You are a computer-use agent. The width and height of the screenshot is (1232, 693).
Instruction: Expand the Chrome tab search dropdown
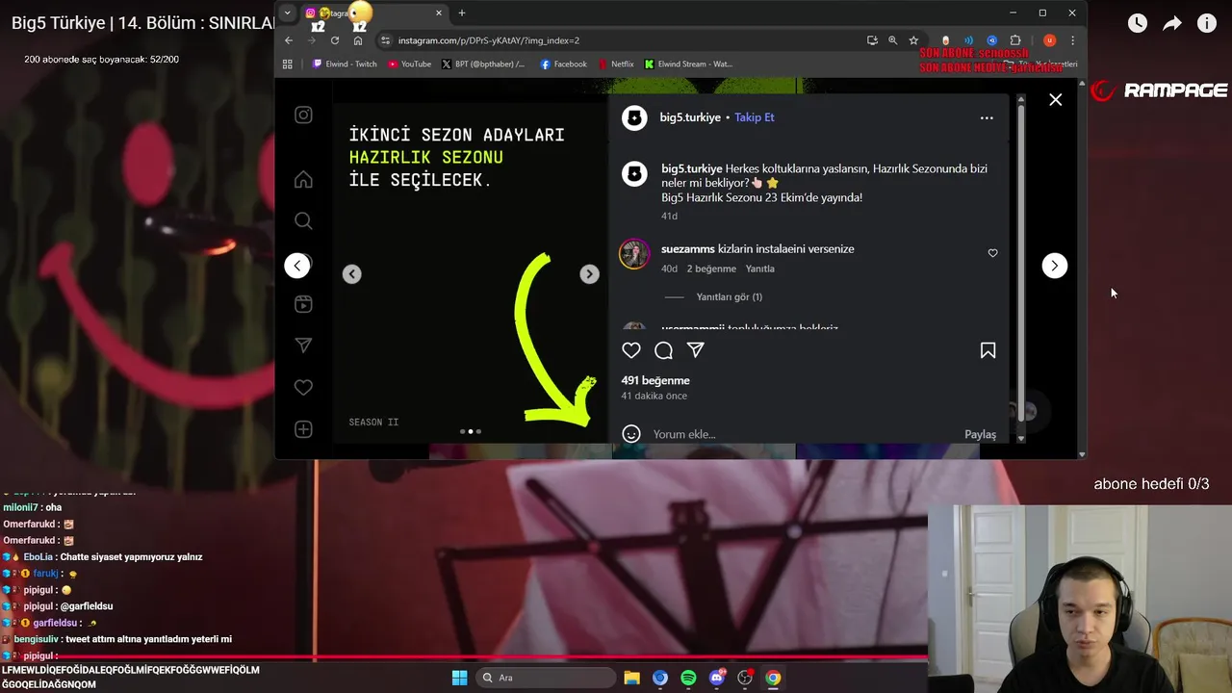287,13
